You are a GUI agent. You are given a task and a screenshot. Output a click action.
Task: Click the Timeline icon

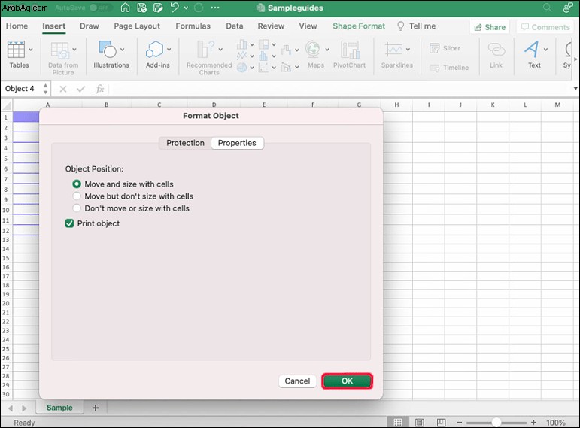[435, 68]
